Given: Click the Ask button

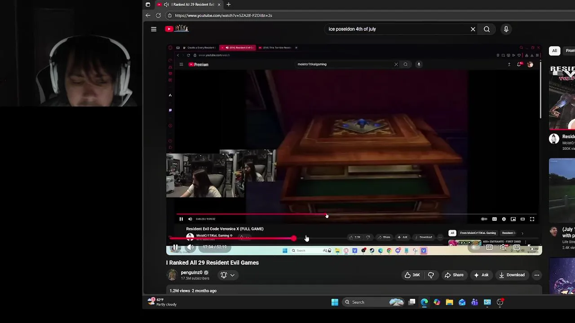Looking at the screenshot, I should [481, 275].
